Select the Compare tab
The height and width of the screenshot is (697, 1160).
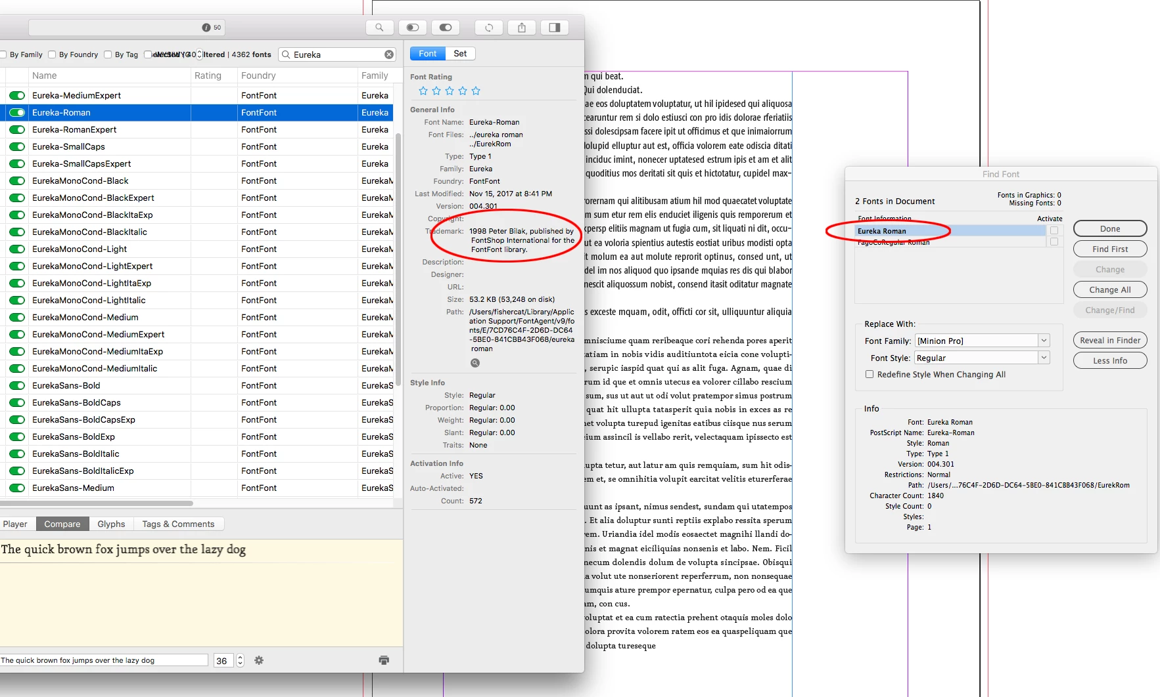pos(62,524)
